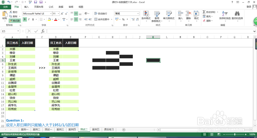Open the cell borders dropdown
The height and width of the screenshot is (138, 257).
(x=44, y=19)
